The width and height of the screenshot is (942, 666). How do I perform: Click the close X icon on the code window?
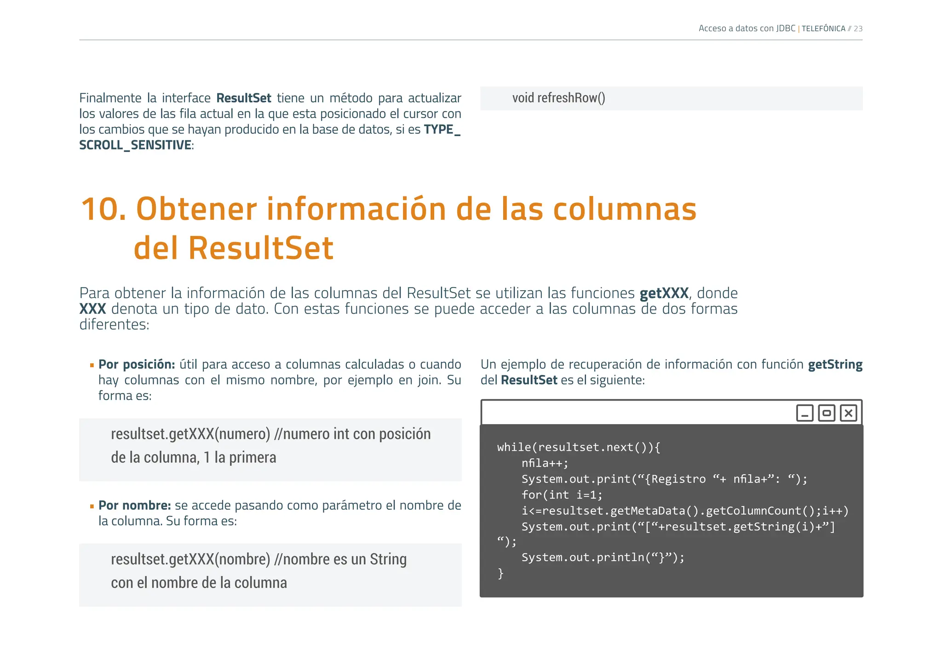click(x=848, y=413)
